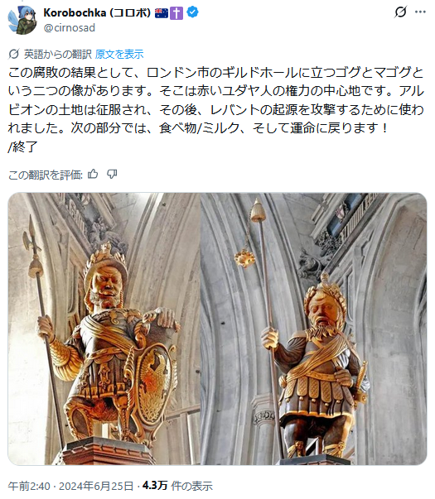Open the right statue image with flail

coord(314,329)
